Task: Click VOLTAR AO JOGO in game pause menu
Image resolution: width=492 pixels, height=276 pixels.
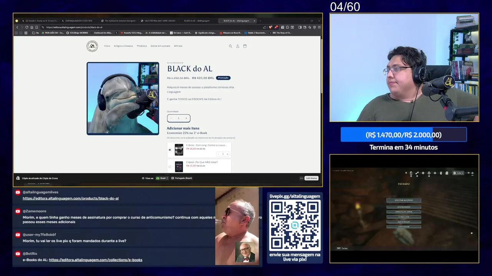Action: 404,200
